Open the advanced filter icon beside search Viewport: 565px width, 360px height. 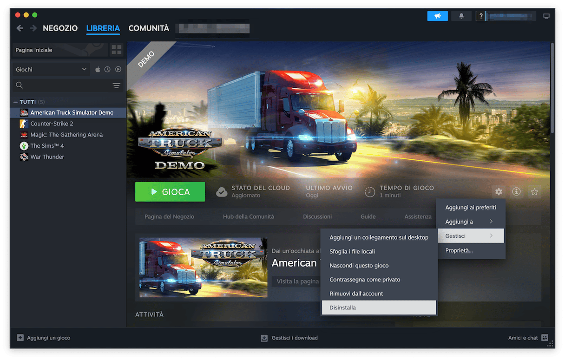pyautogui.click(x=116, y=85)
